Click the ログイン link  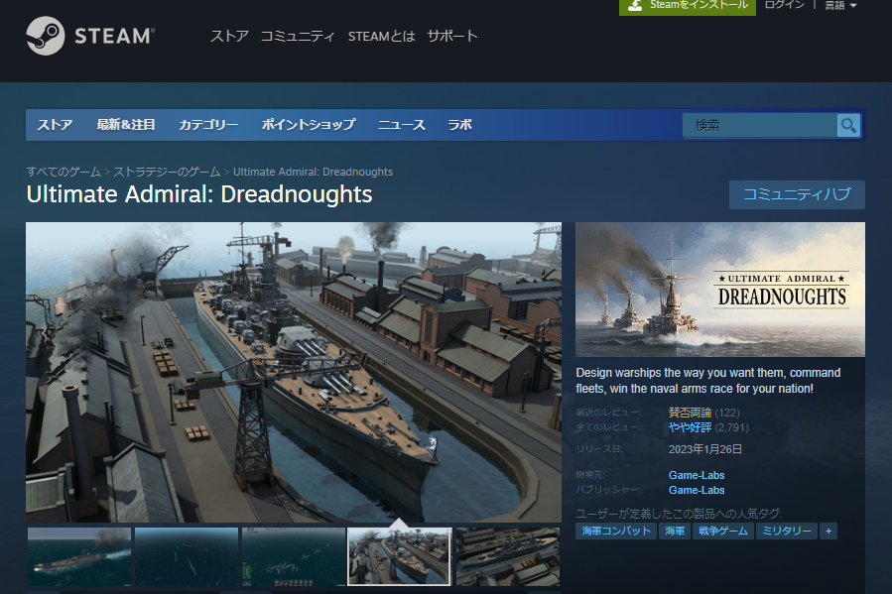click(785, 6)
